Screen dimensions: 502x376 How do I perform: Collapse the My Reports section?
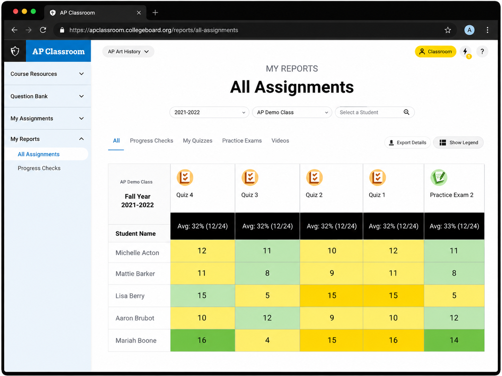47,139
